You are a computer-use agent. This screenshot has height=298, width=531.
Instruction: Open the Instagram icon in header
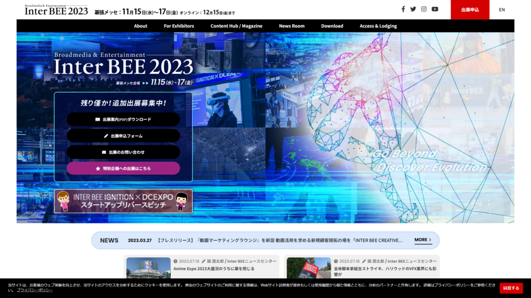tap(424, 9)
